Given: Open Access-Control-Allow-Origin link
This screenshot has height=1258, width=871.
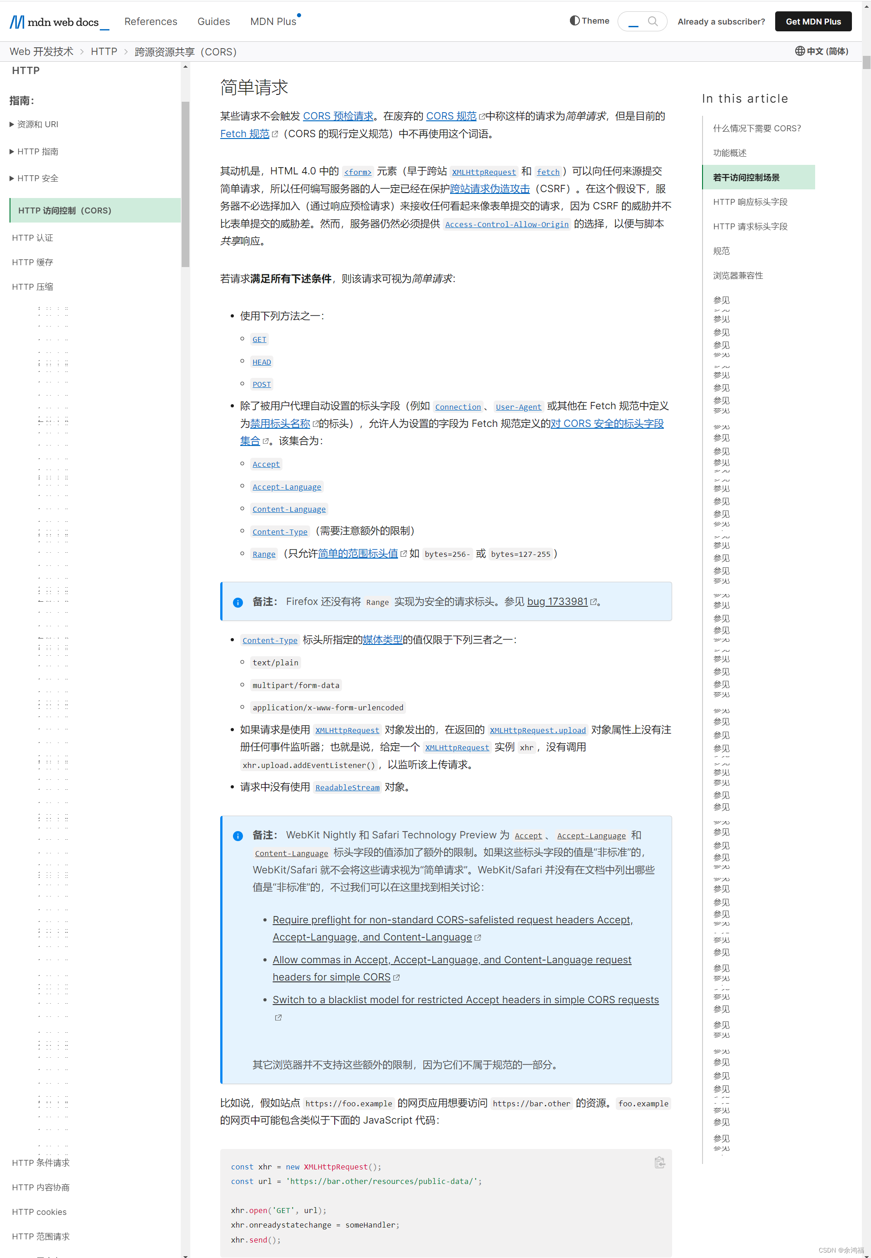Looking at the screenshot, I should (x=506, y=224).
